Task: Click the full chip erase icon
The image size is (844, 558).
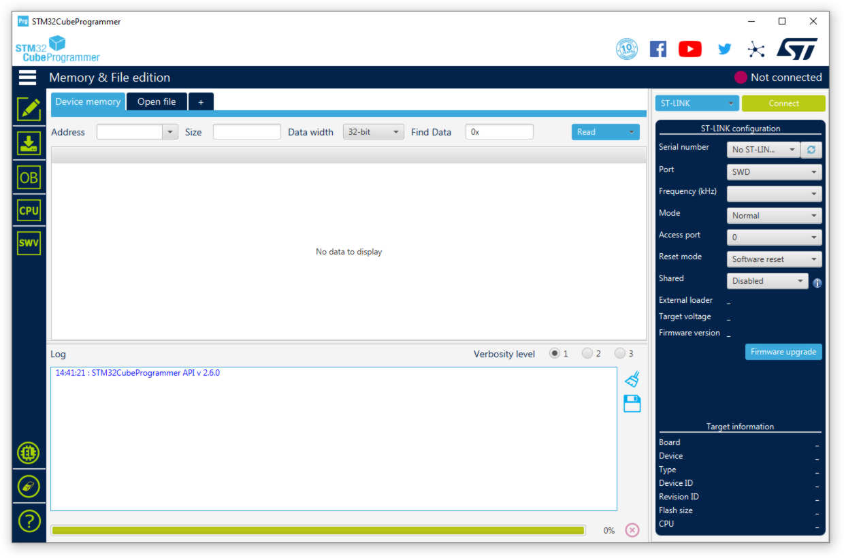Action: [29, 487]
